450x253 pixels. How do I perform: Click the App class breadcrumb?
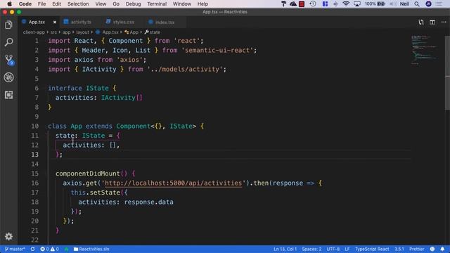131,32
